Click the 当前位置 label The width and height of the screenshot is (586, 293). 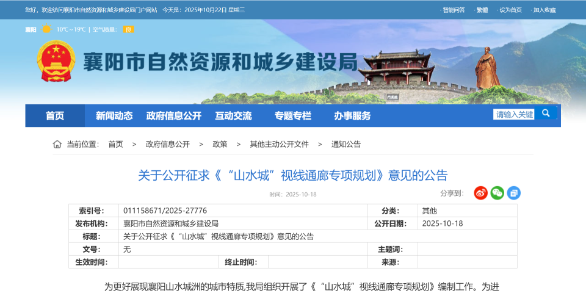tap(83, 144)
